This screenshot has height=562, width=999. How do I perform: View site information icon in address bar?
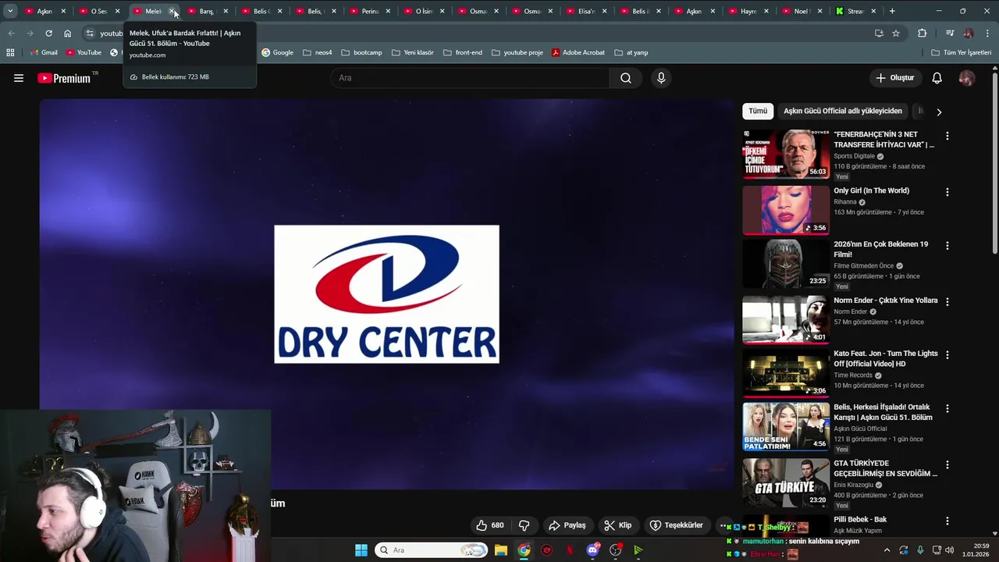point(90,34)
